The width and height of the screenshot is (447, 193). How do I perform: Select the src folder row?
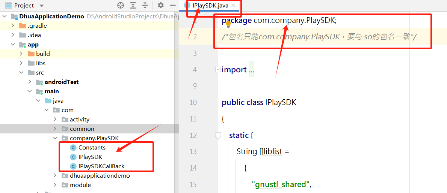pos(89,72)
